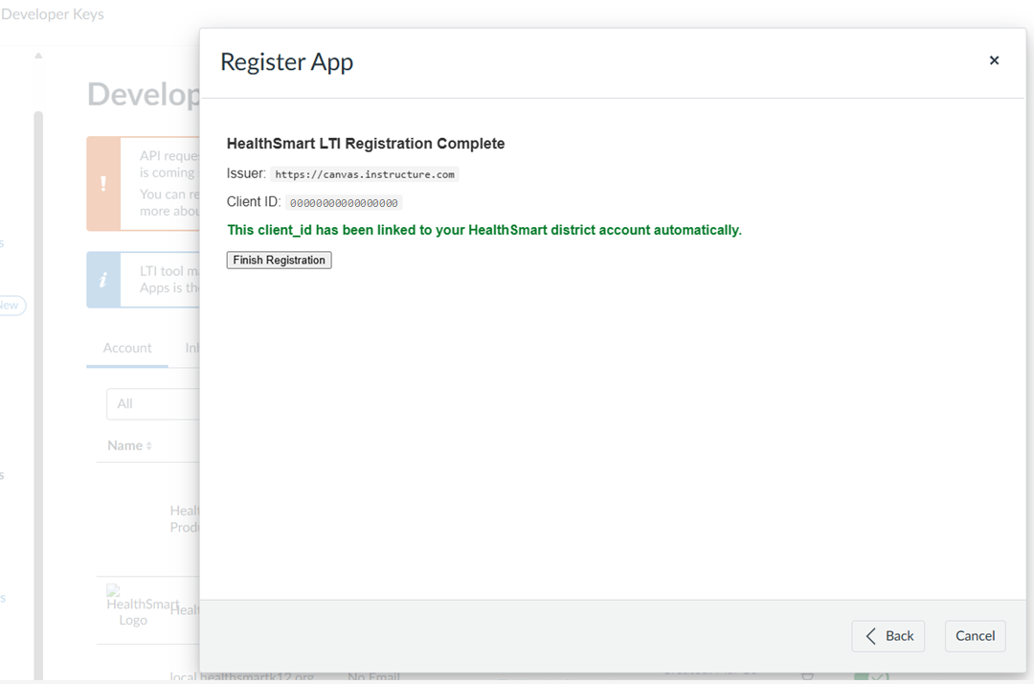Select the Issuer URL canvas.instructure.com
Screen dimensions: 1034x684
click(365, 174)
